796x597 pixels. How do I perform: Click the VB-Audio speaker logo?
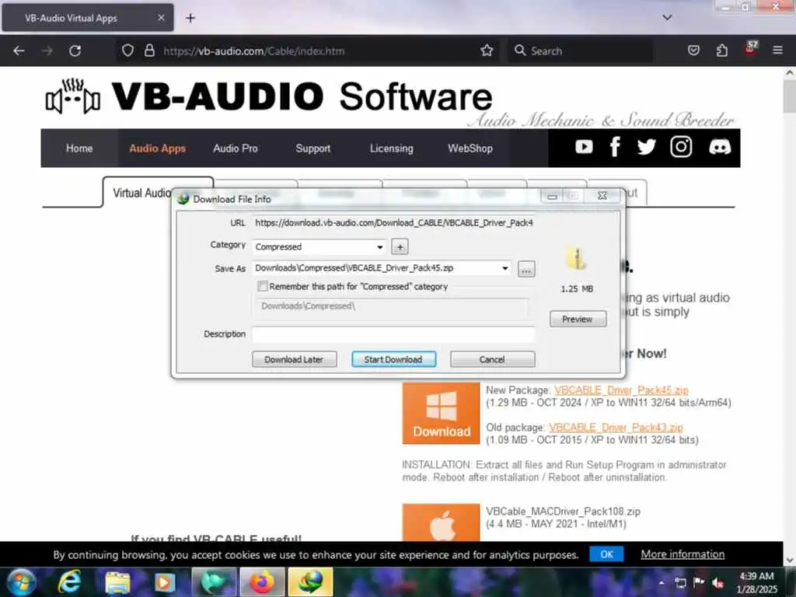pyautogui.click(x=72, y=96)
